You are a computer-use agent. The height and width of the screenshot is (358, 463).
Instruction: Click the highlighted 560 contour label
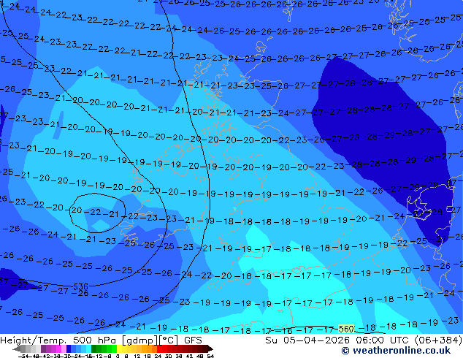click(346, 329)
